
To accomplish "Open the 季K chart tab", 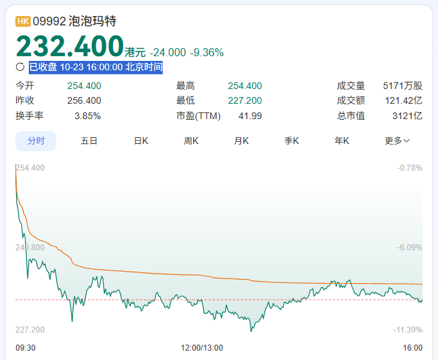I will [291, 141].
